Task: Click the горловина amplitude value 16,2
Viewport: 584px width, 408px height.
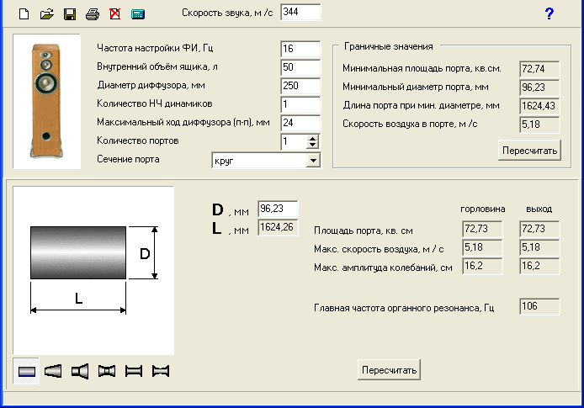Action: tap(482, 266)
